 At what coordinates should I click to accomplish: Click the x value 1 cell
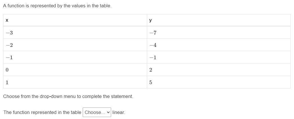tap(75, 82)
